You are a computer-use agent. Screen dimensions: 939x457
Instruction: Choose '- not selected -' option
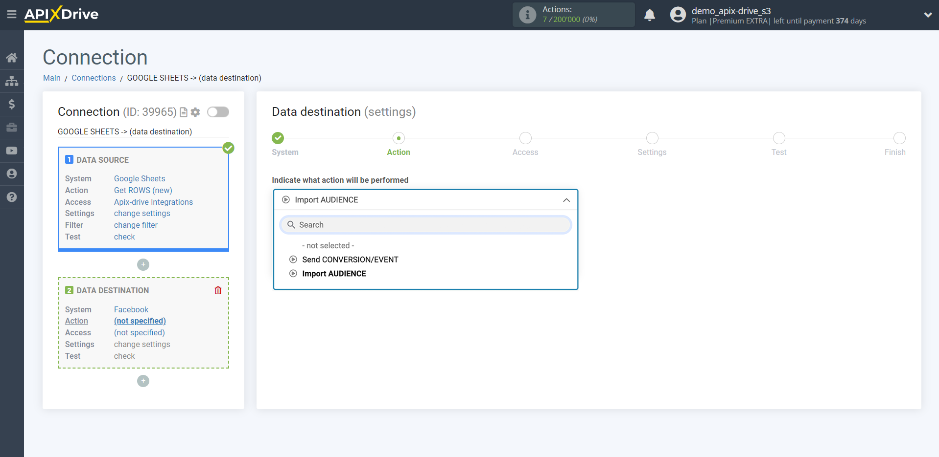coord(328,245)
